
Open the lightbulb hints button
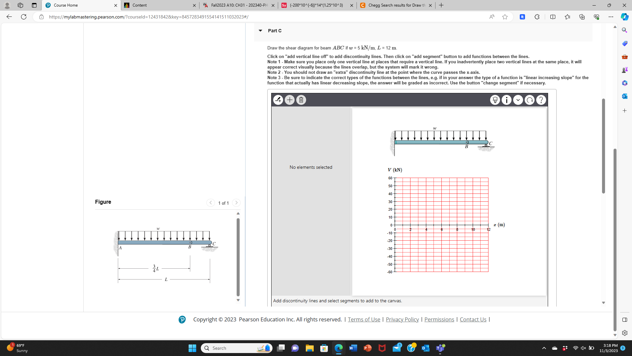point(495,100)
